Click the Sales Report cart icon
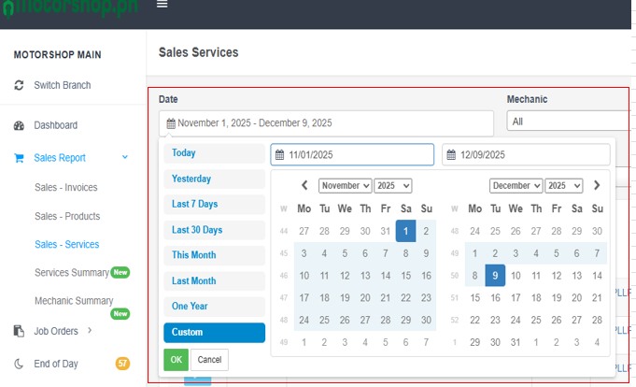This screenshot has width=636, height=387. click(x=20, y=158)
